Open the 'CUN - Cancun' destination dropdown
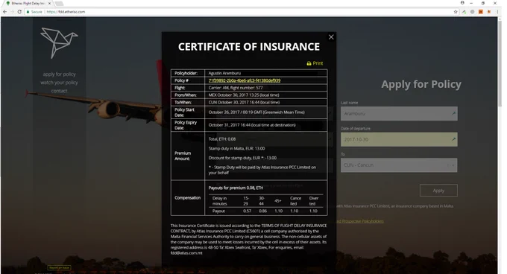507x274 pixels. (x=399, y=165)
